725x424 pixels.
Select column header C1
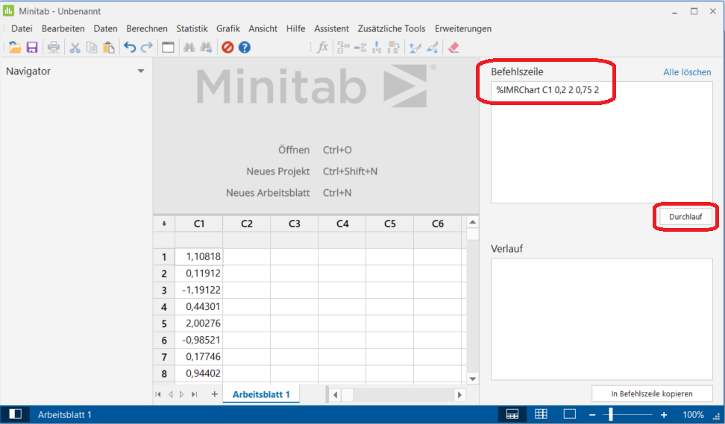[x=199, y=224]
